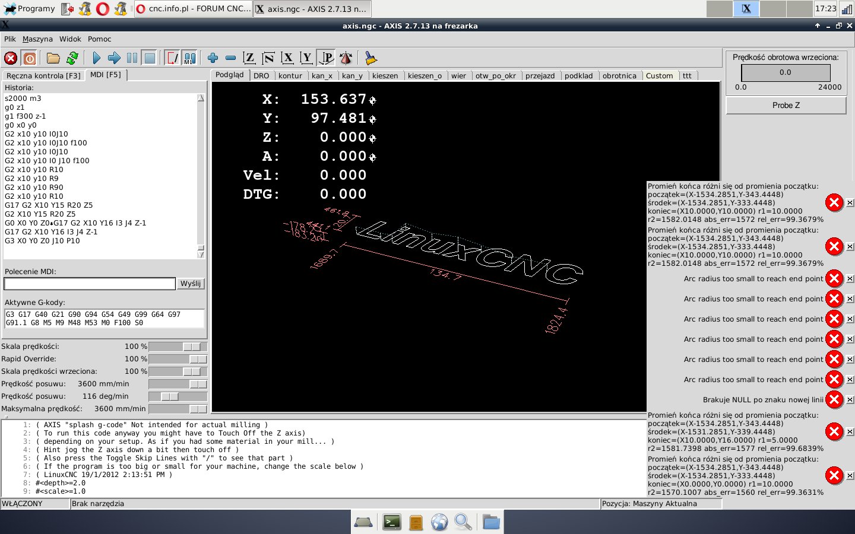Switch to front view Y
The width and height of the screenshot is (855, 534).
(x=306, y=58)
